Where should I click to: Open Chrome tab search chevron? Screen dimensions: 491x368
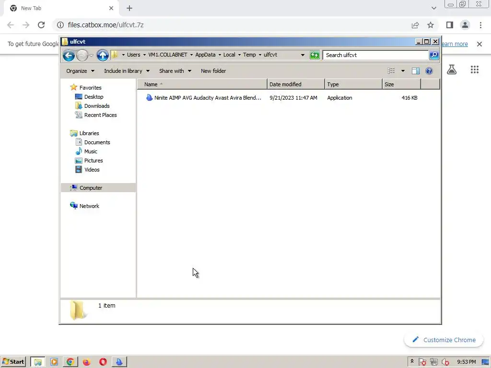point(433,8)
